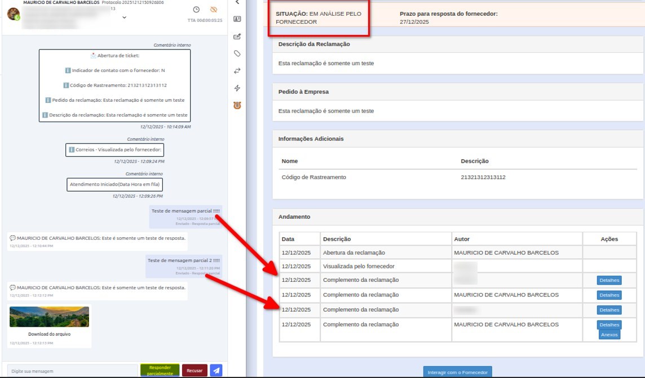Open the landscape image attachment thumbnail
Viewport: 645px width, 378px height.
click(x=50, y=317)
